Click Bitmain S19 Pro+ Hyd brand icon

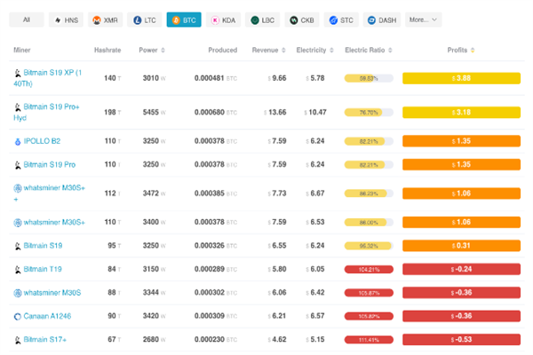pos(18,107)
